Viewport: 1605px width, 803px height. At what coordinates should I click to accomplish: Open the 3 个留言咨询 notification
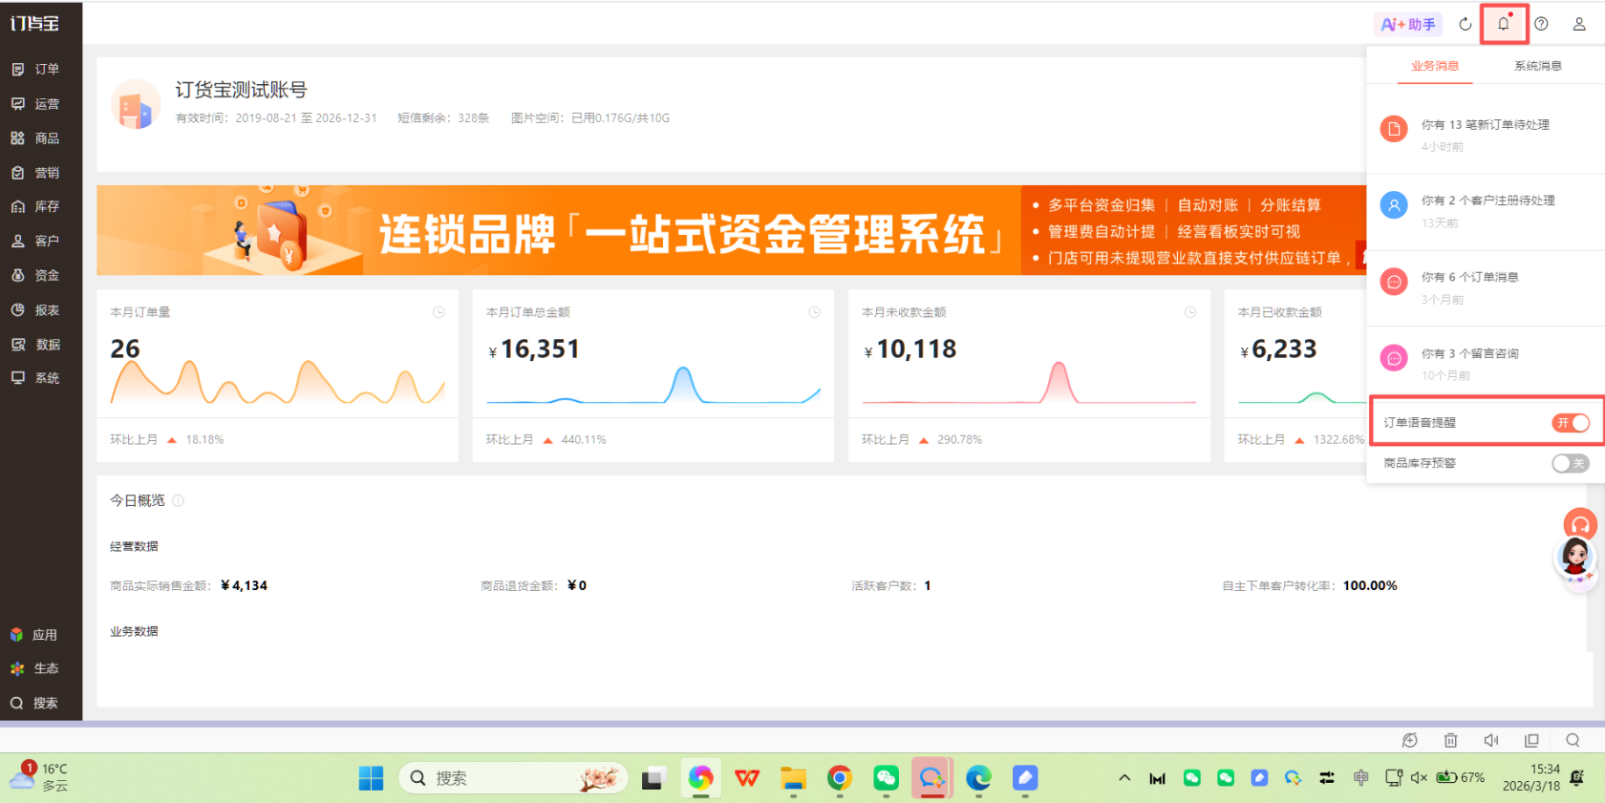(1486, 364)
